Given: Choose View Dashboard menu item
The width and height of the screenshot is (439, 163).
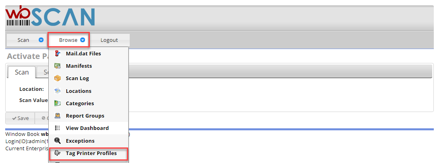Looking at the screenshot, I should pos(89,128).
